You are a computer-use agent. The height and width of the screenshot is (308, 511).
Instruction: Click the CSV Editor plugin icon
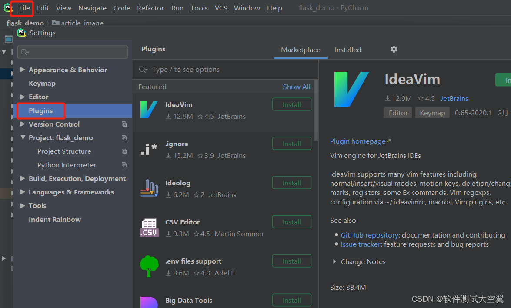click(x=149, y=228)
